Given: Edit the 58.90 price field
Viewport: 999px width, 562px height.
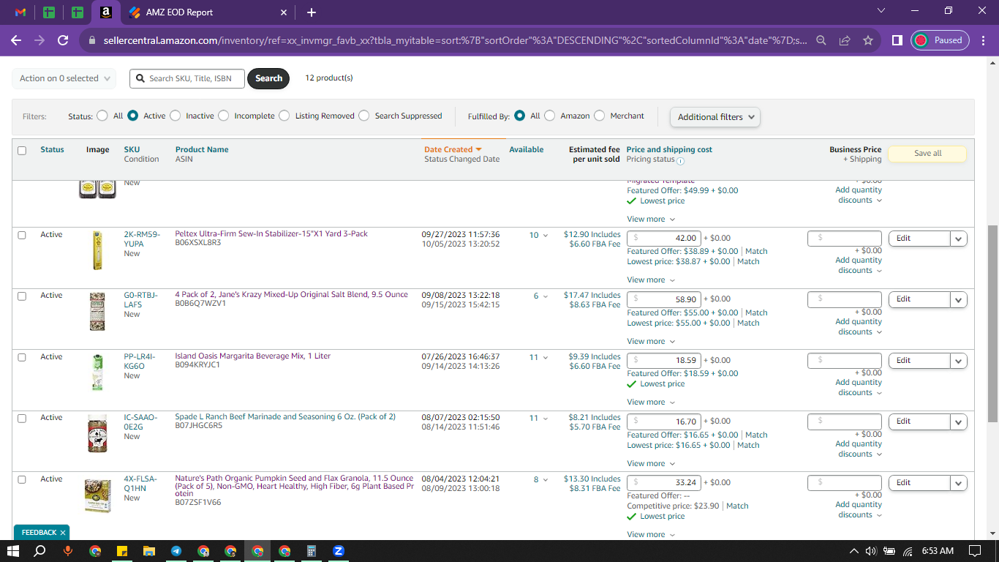Looking at the screenshot, I should click(665, 299).
